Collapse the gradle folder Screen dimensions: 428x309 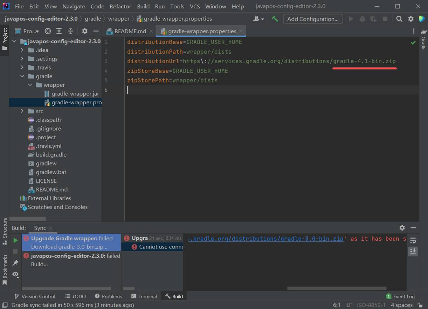point(22,76)
